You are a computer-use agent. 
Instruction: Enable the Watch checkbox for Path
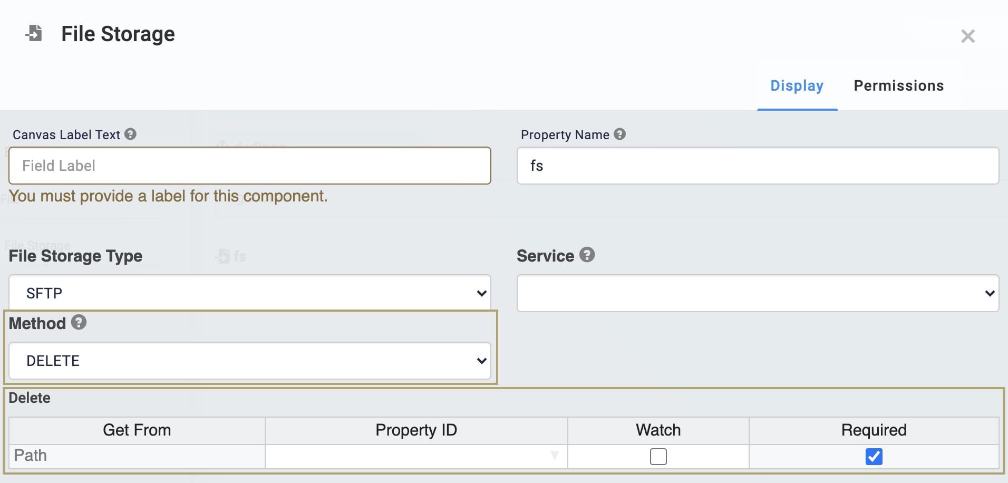[658, 456]
